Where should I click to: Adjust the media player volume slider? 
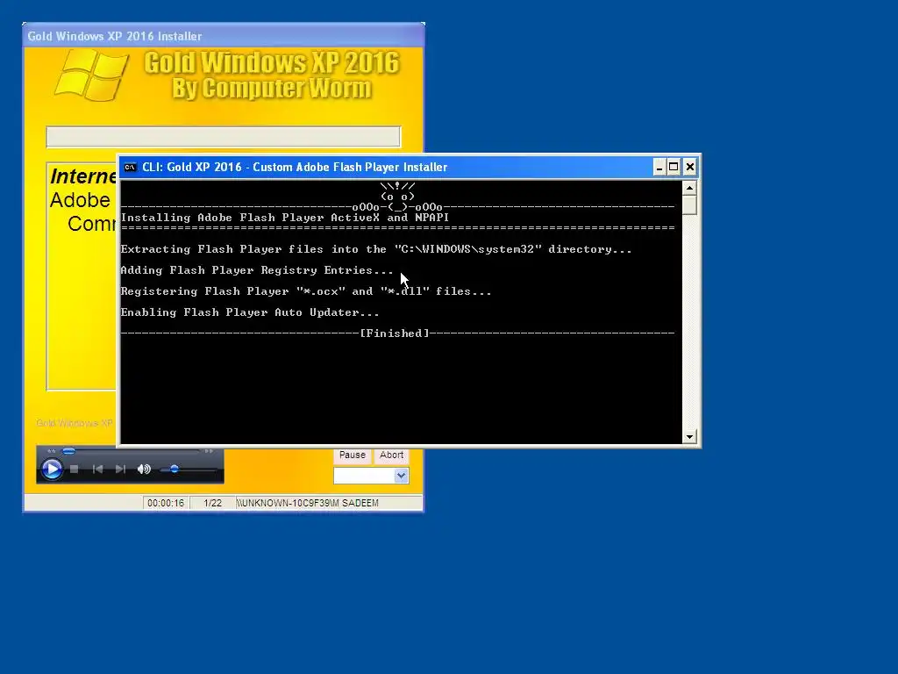click(x=175, y=470)
